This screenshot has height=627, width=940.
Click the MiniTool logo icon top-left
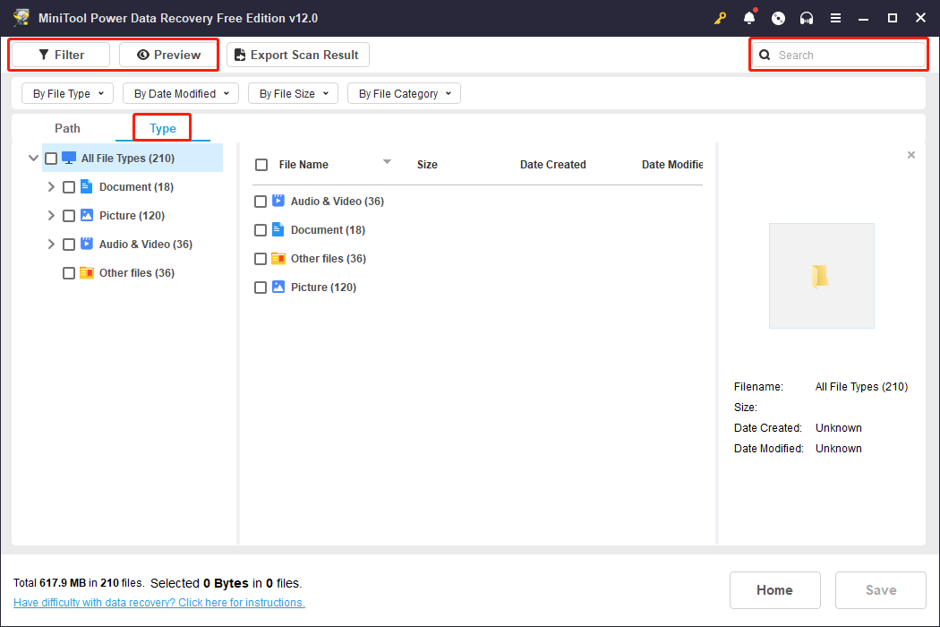pos(21,17)
